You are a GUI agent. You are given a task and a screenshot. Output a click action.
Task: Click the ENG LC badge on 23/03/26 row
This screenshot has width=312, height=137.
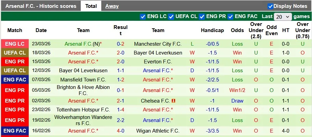[15, 44]
